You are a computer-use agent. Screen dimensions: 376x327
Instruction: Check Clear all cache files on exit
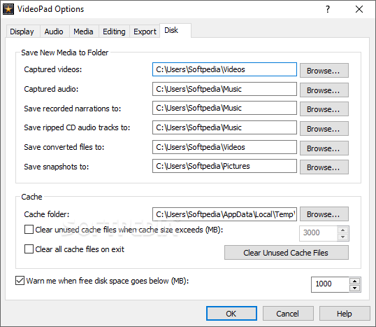tap(29, 249)
